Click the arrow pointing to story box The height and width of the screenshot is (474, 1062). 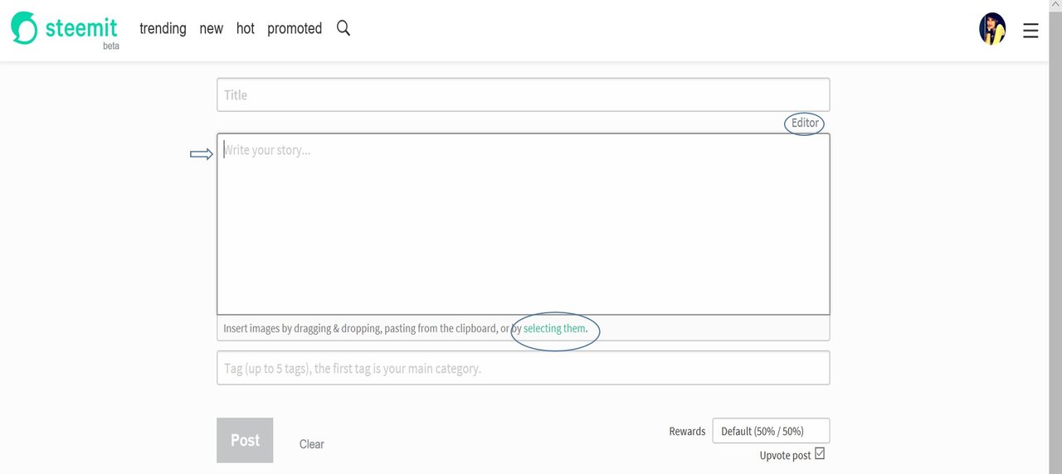pos(202,154)
